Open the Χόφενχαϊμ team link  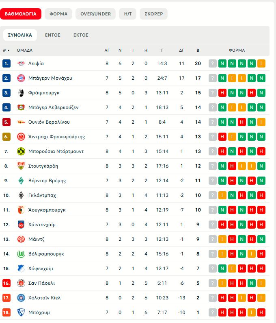[x=41, y=268]
